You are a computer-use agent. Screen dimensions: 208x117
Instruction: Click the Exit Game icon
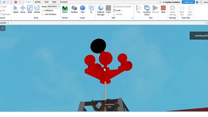point(190,10)
